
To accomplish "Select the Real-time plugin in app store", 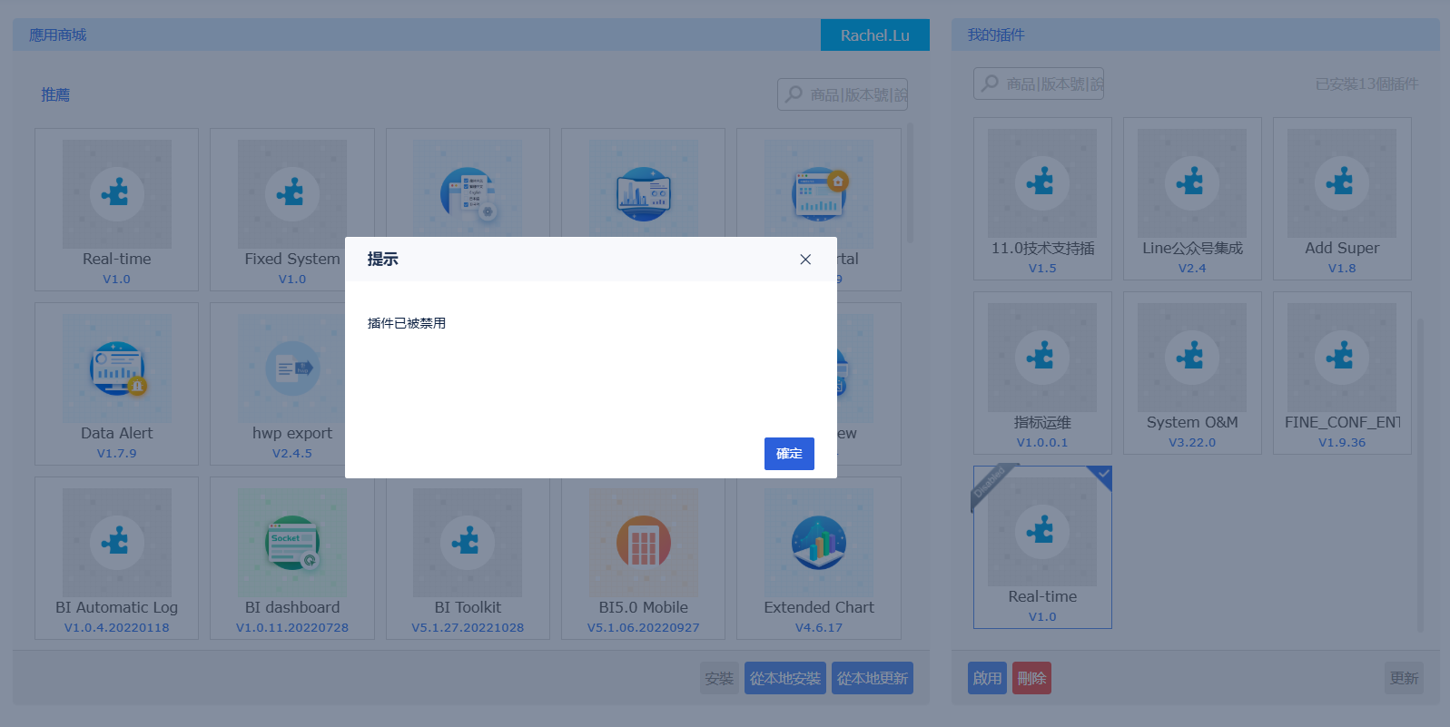I will [117, 210].
